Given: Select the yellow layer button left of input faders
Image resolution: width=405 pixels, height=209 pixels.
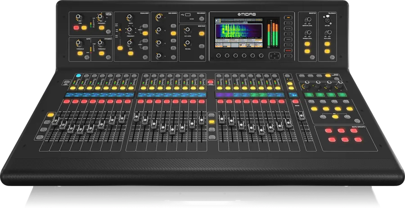Looking at the screenshot, I should click(50, 115).
